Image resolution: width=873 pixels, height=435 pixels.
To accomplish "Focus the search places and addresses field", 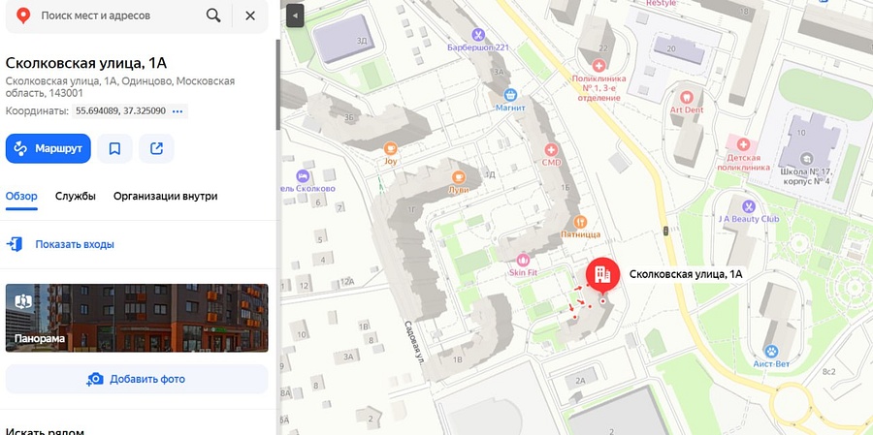I will pyautogui.click(x=119, y=16).
